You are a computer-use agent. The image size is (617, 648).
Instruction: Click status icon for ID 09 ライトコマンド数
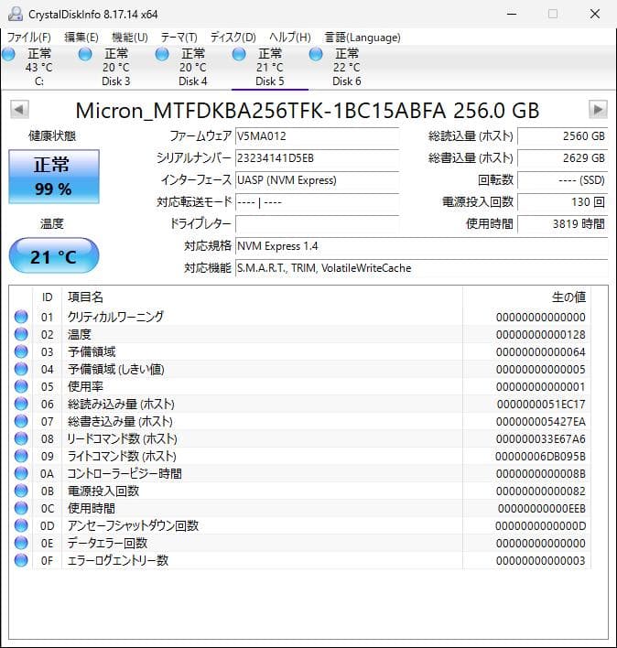[x=21, y=456]
